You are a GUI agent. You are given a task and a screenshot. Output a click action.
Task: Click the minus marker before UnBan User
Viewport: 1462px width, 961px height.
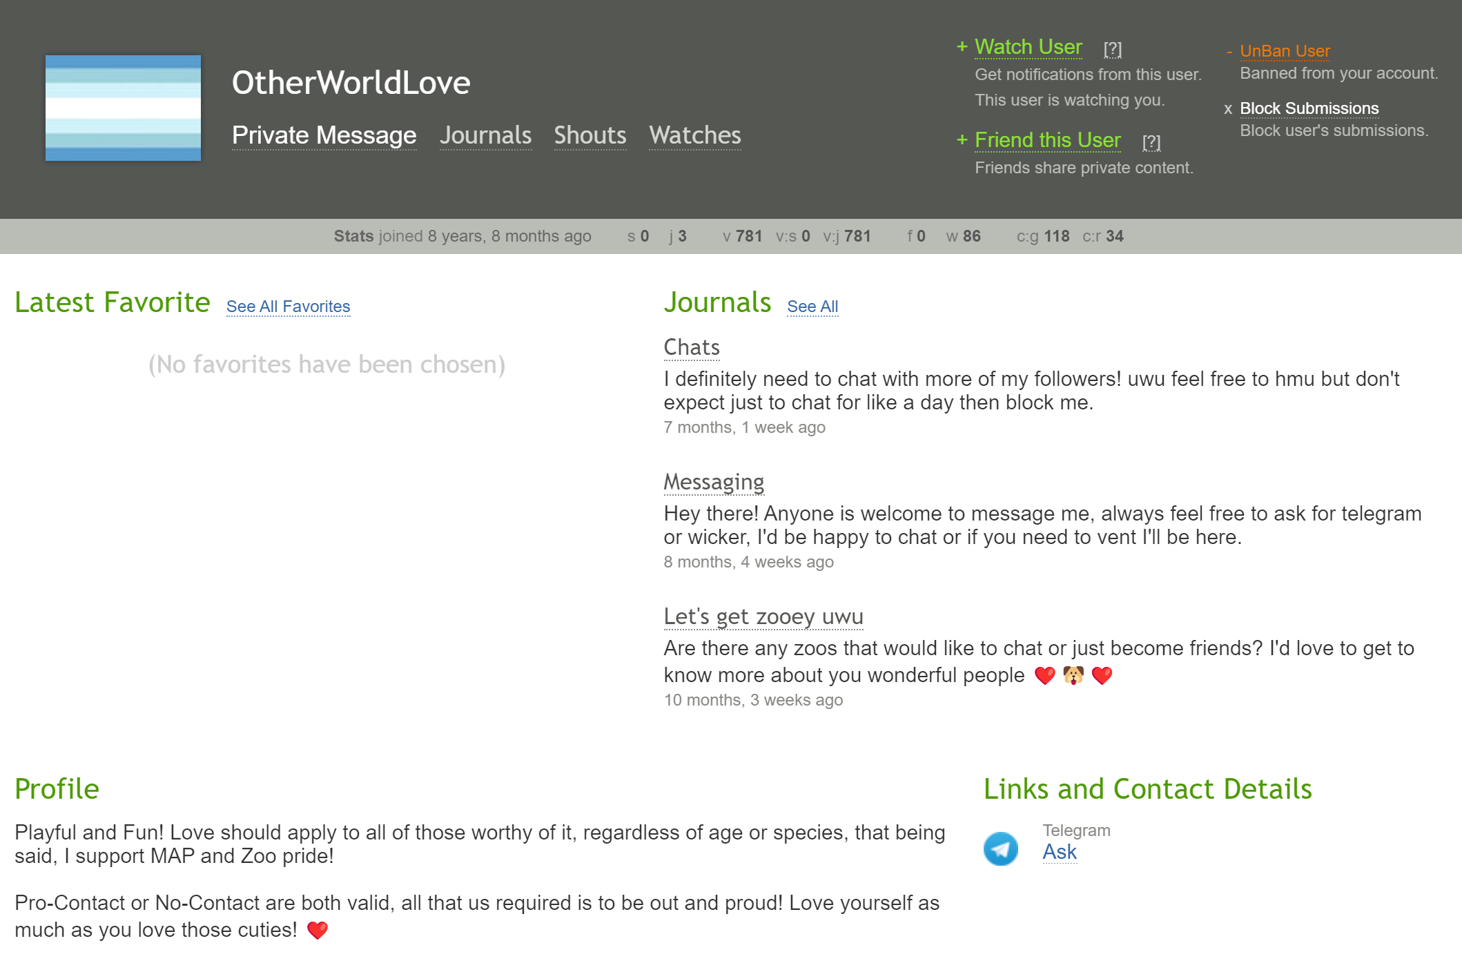click(x=1229, y=52)
